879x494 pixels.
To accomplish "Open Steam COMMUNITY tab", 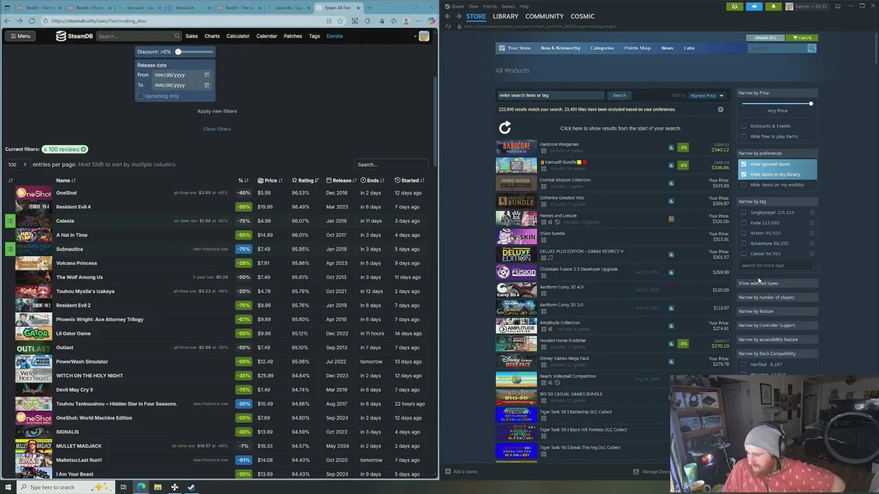I will [x=544, y=16].
